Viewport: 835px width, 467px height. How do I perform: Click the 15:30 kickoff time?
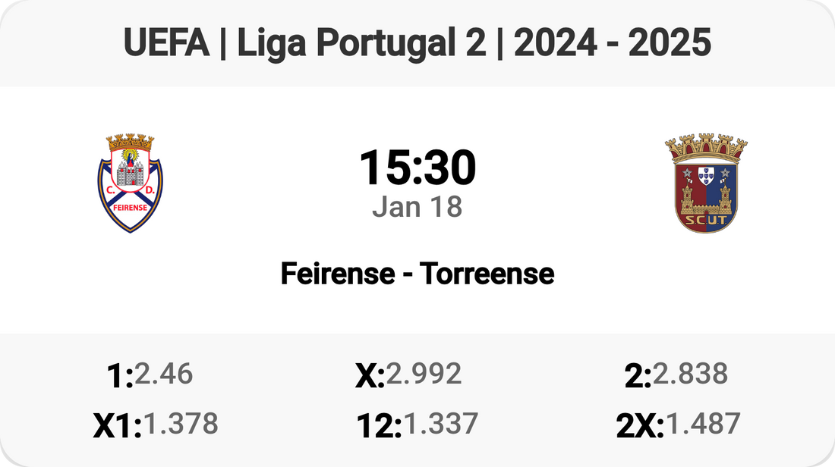click(417, 168)
